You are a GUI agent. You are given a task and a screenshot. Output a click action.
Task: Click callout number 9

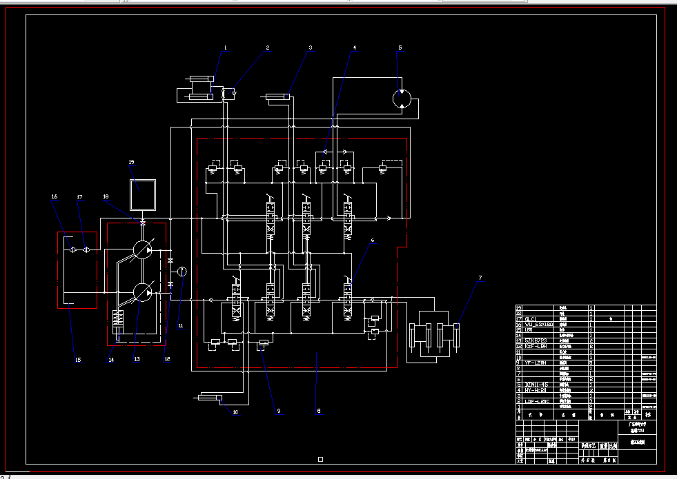[279, 411]
